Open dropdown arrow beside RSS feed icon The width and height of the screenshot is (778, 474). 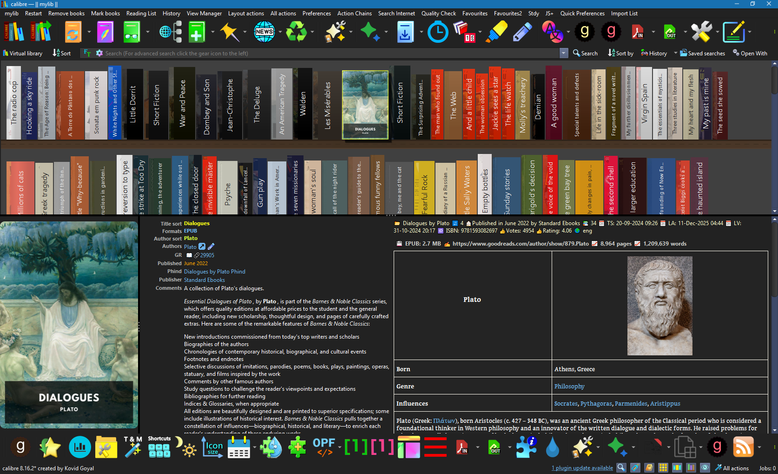759,447
